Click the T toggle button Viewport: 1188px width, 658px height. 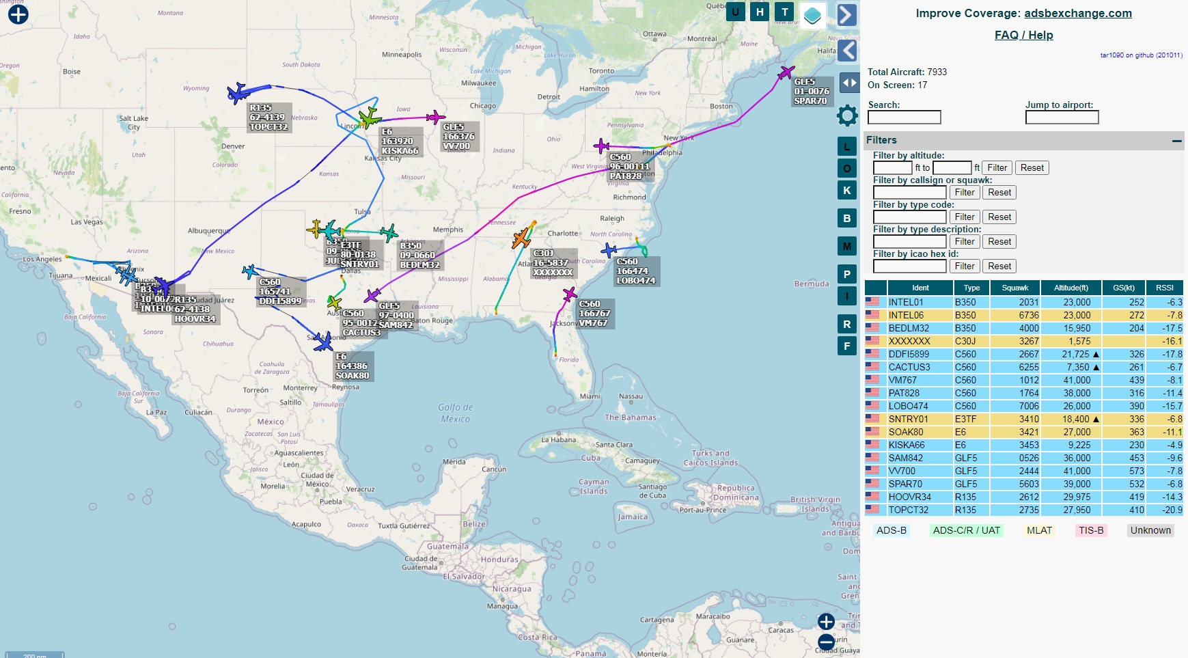tap(784, 12)
